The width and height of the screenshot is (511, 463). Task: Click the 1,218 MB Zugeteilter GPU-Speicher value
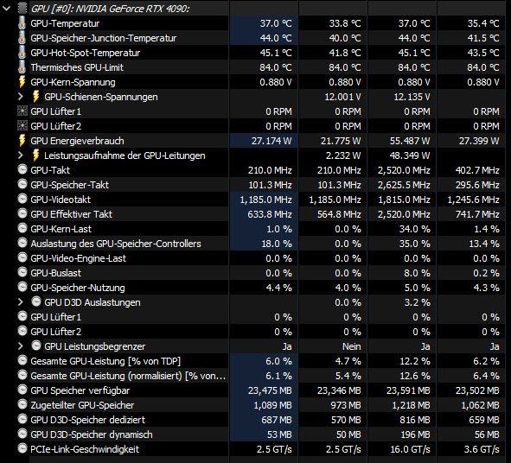[411, 405]
